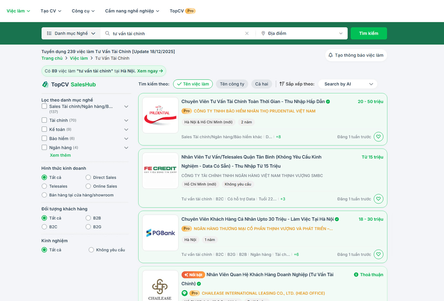Go to Trang chủ breadcrumb link
Screen dimensions: 444x301
[x=52, y=58]
